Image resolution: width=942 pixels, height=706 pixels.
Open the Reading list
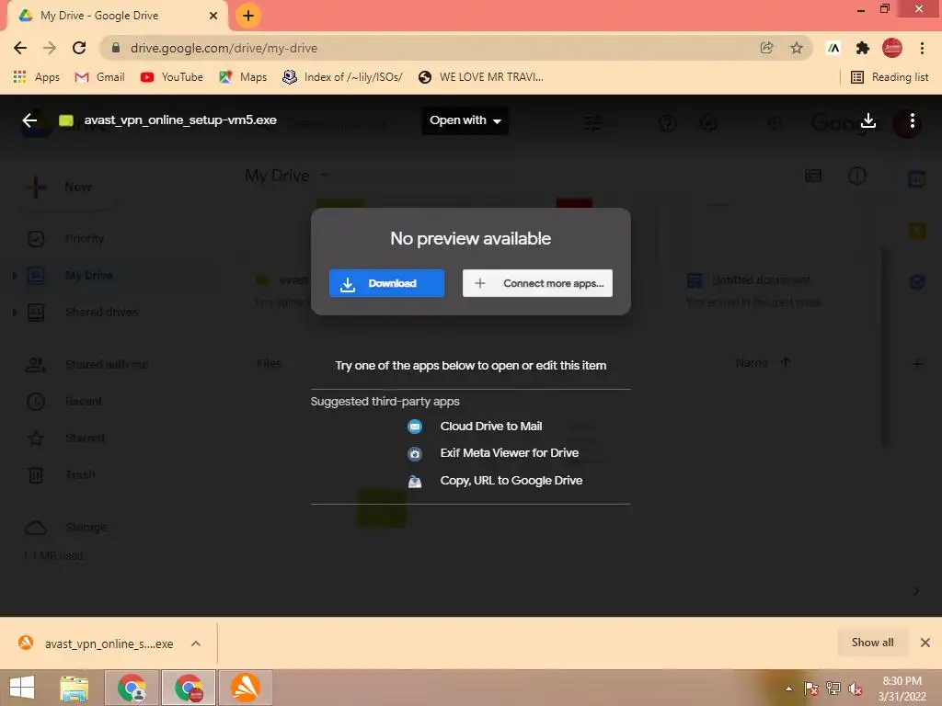(890, 77)
